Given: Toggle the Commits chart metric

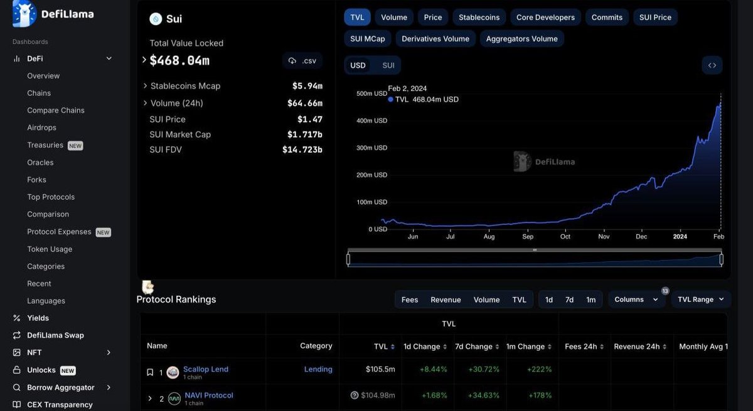Looking at the screenshot, I should tap(607, 18).
